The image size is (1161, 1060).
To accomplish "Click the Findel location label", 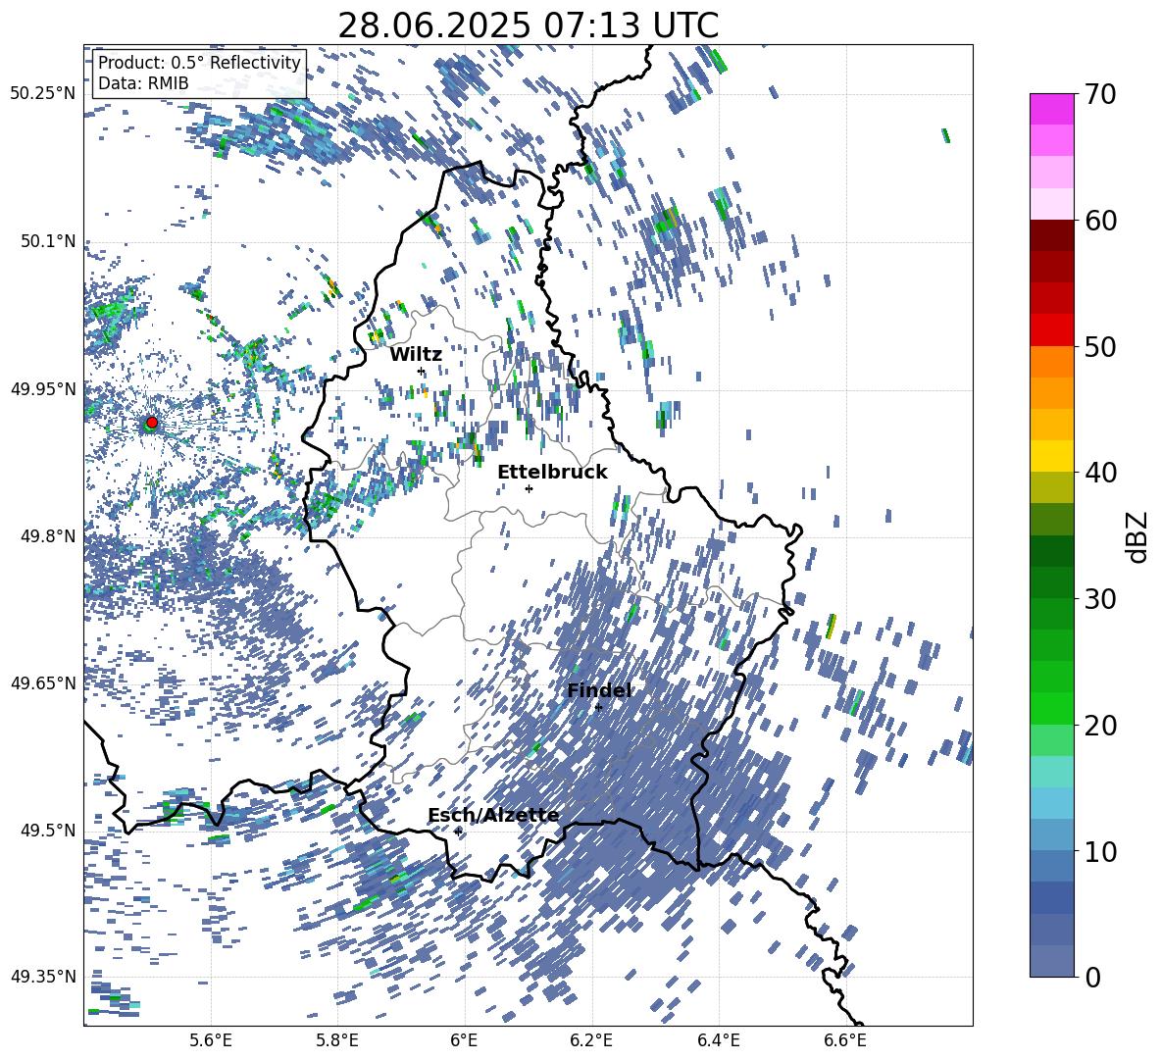I will pos(600,690).
